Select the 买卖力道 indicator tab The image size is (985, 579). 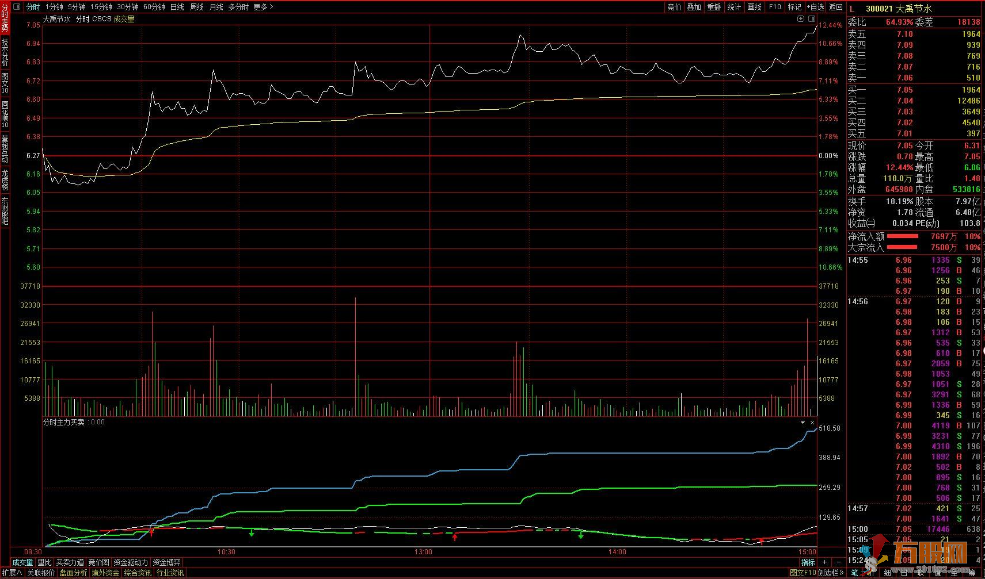pyautogui.click(x=70, y=562)
